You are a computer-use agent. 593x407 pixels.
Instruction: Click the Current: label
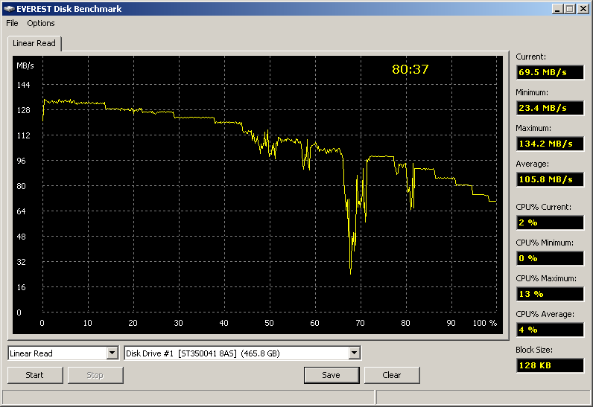[530, 57]
